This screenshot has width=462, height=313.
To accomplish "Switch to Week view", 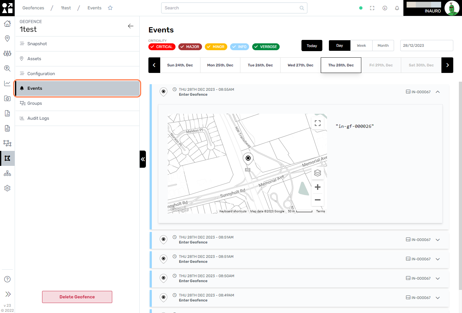I will [x=361, y=46].
